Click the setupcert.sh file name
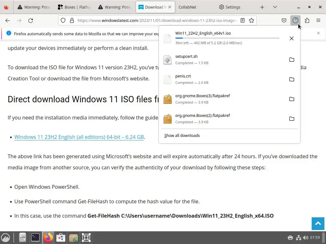Screen dimensions: 326x244 click(x=186, y=57)
